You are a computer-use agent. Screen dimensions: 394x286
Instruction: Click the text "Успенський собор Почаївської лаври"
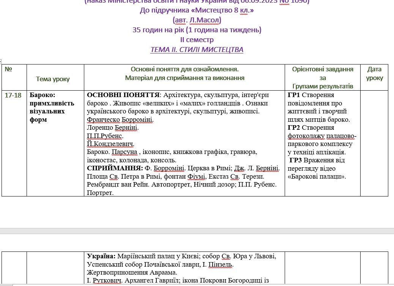pyautogui.click(x=143, y=264)
